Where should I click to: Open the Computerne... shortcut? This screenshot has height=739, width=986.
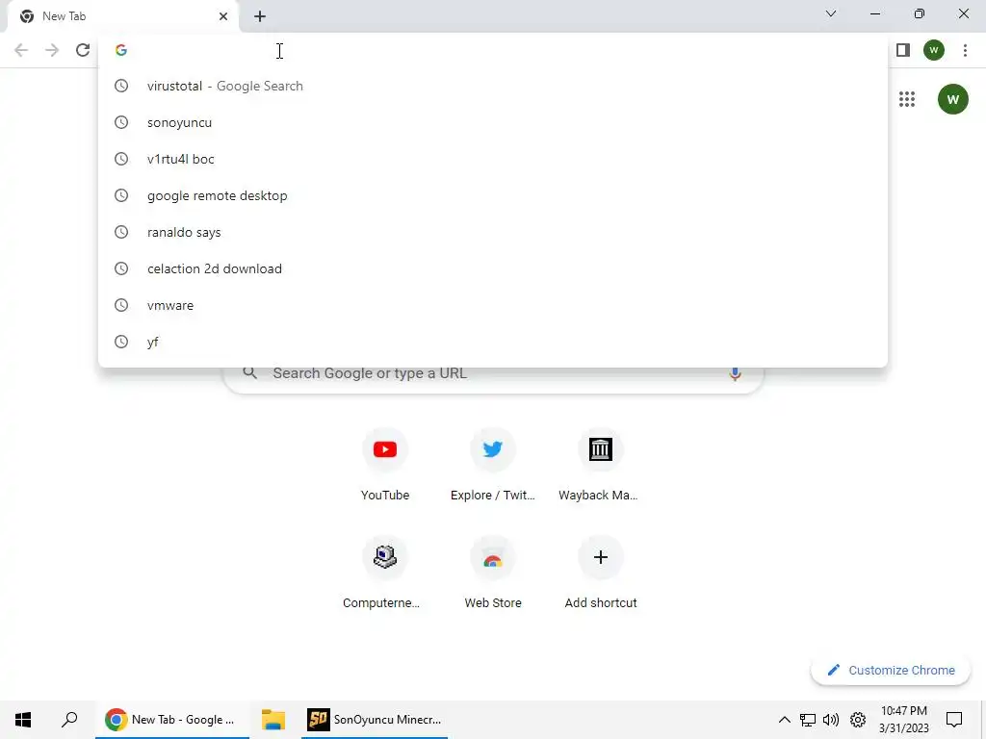[x=385, y=572]
